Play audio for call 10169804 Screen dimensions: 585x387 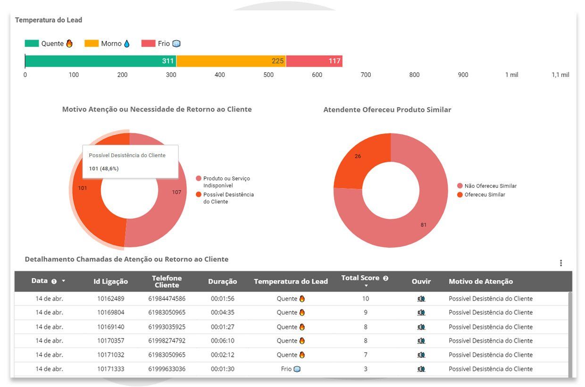point(421,312)
